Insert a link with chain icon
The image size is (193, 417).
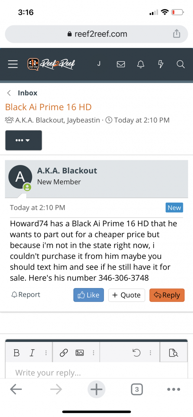click(x=64, y=353)
